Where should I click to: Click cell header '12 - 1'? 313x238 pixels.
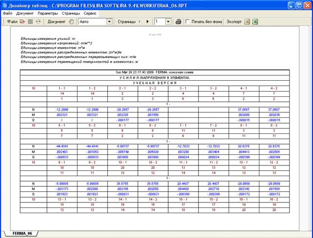coord(244,163)
